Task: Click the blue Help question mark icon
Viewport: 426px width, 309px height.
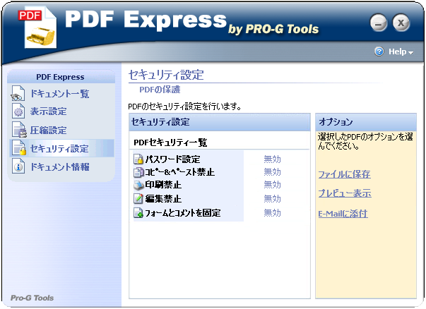Action: tap(379, 51)
